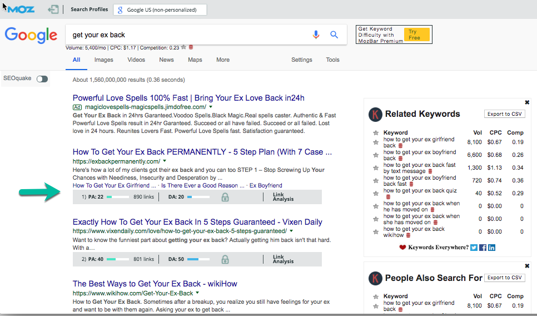This screenshot has height=316, width=537.
Task: Click the MozBar logout arrow icon
Action: [x=53, y=9]
